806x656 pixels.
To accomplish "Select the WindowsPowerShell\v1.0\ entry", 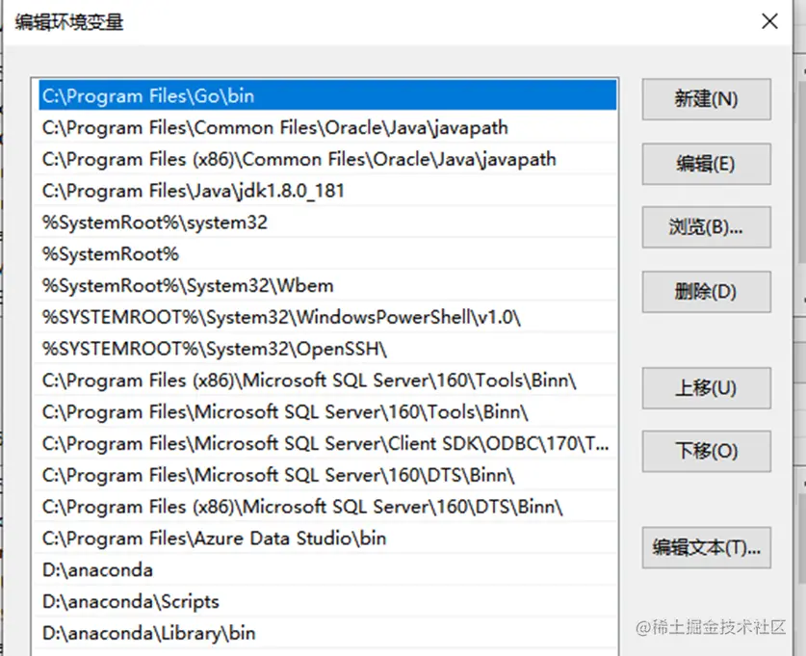I will pos(327,317).
